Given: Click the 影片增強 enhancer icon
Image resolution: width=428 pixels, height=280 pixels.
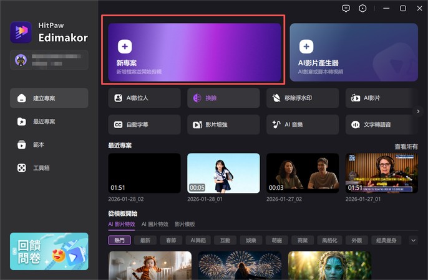Looking at the screenshot, I should (x=197, y=124).
